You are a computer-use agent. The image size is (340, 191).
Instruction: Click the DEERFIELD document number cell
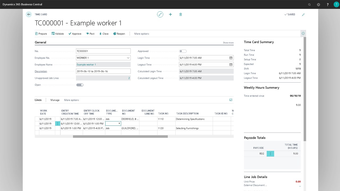point(130,119)
